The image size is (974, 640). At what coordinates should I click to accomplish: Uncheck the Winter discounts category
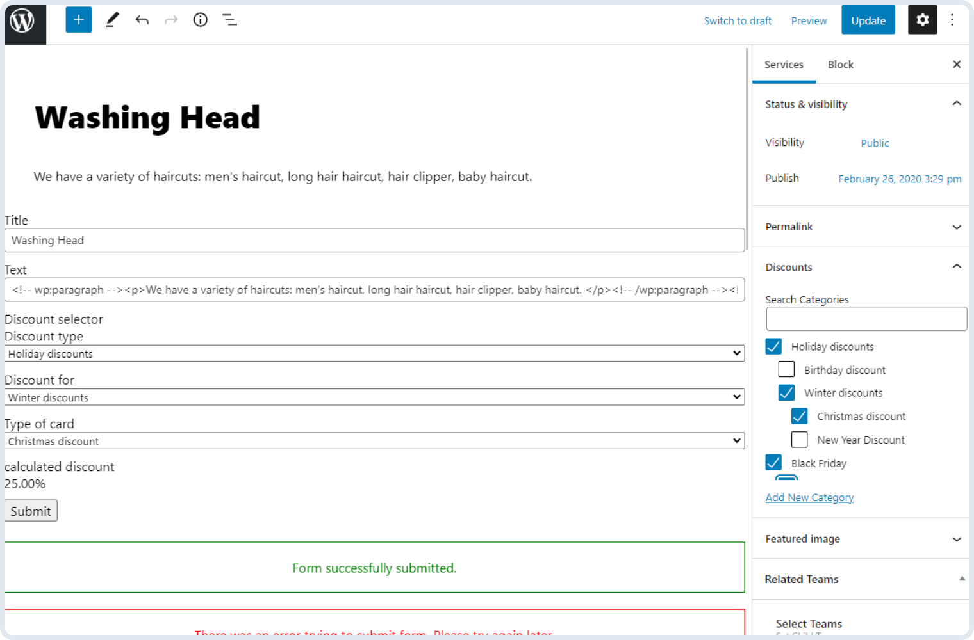point(786,392)
